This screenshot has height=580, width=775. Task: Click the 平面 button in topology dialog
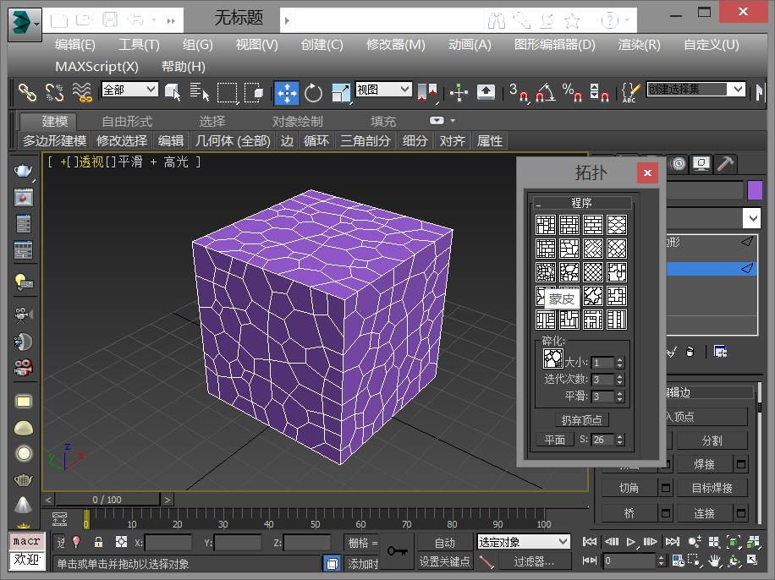[554, 440]
